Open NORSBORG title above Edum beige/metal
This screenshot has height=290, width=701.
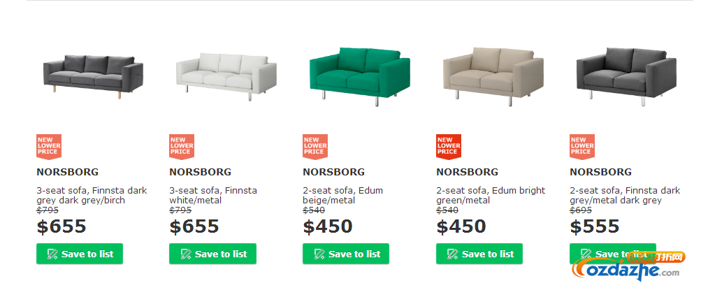click(x=334, y=172)
